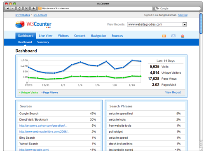Open the Sources tab
206x156 pixels.
(x=117, y=36)
